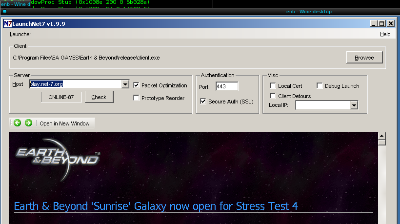Viewport: 400px width, 224px height.
Task: Toggle the Secure Auth (SSL) checkbox
Action: [203, 102]
